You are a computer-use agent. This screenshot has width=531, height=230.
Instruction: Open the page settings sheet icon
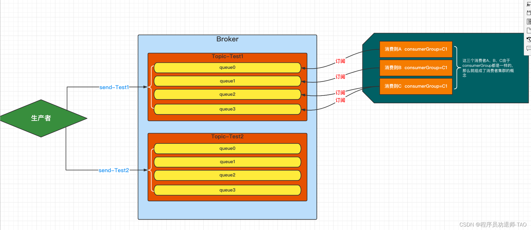point(529,30)
